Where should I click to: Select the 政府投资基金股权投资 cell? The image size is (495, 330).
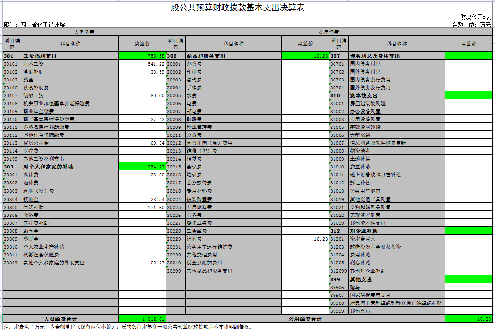coord(397,247)
